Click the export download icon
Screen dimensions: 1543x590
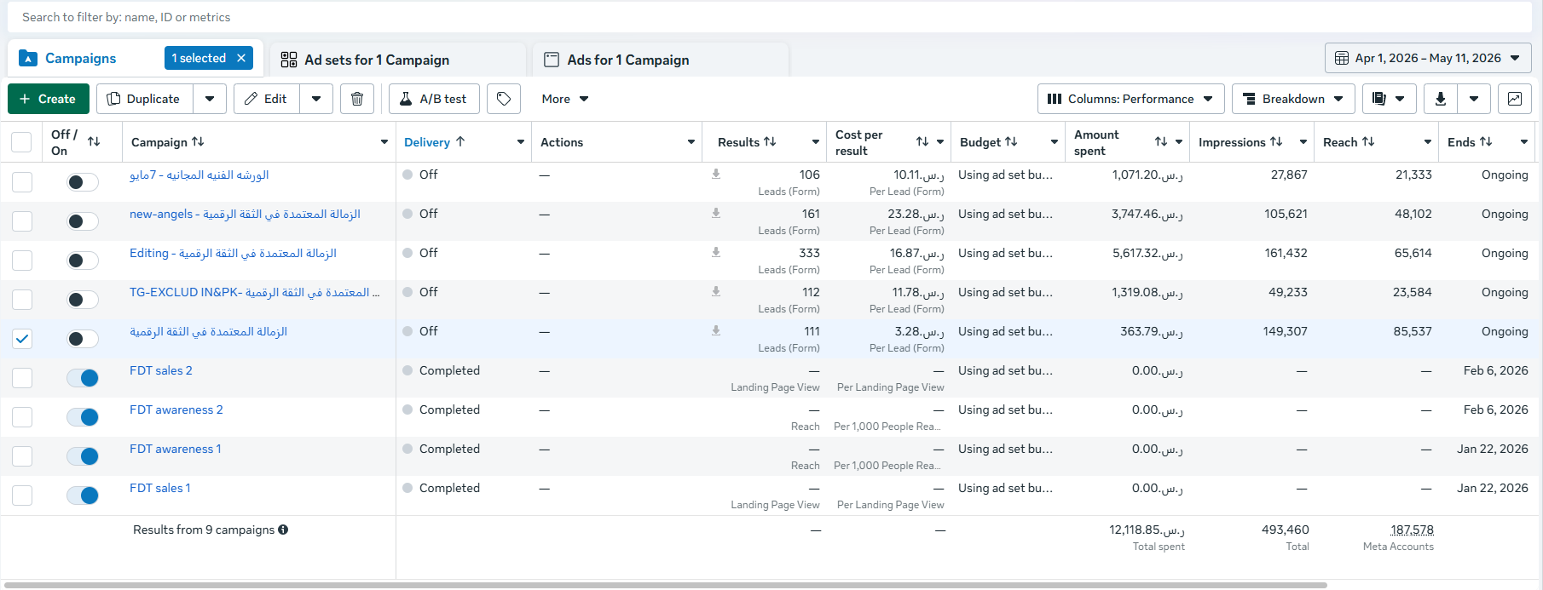1441,99
